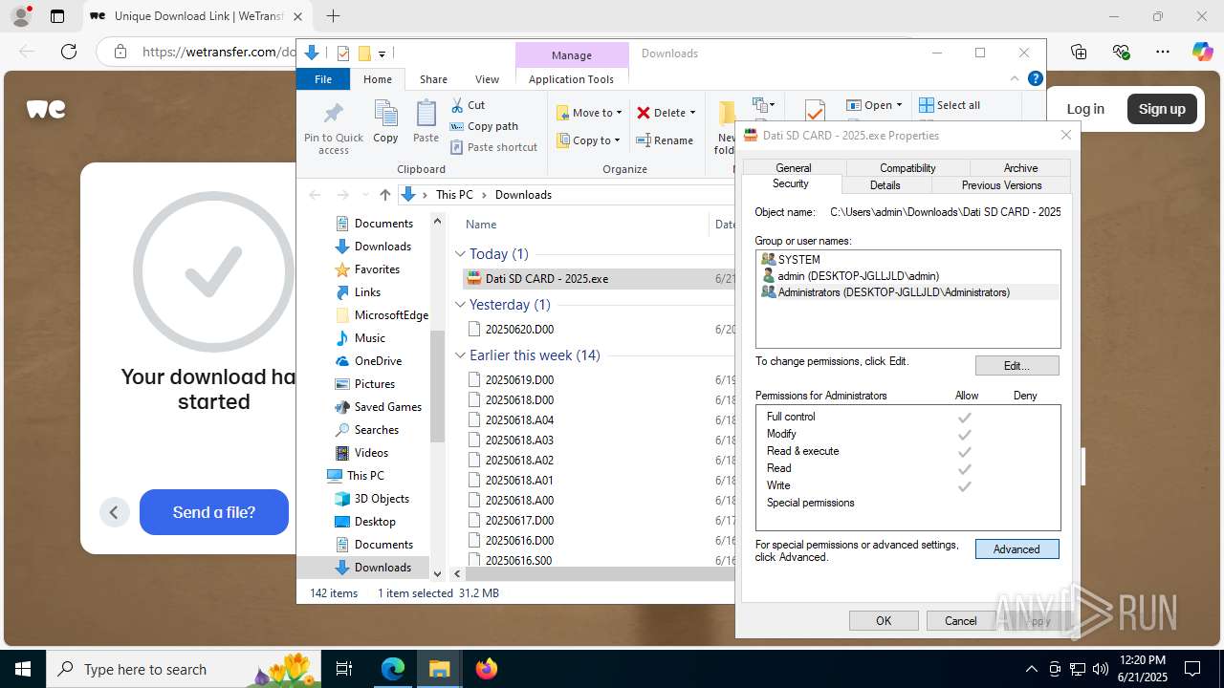The height and width of the screenshot is (688, 1224).
Task: Switch to the View ribbon tab
Action: point(487,79)
